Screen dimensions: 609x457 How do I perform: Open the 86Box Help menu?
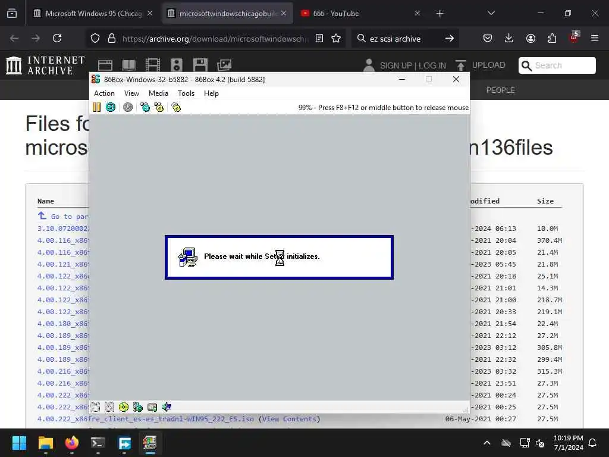(211, 93)
